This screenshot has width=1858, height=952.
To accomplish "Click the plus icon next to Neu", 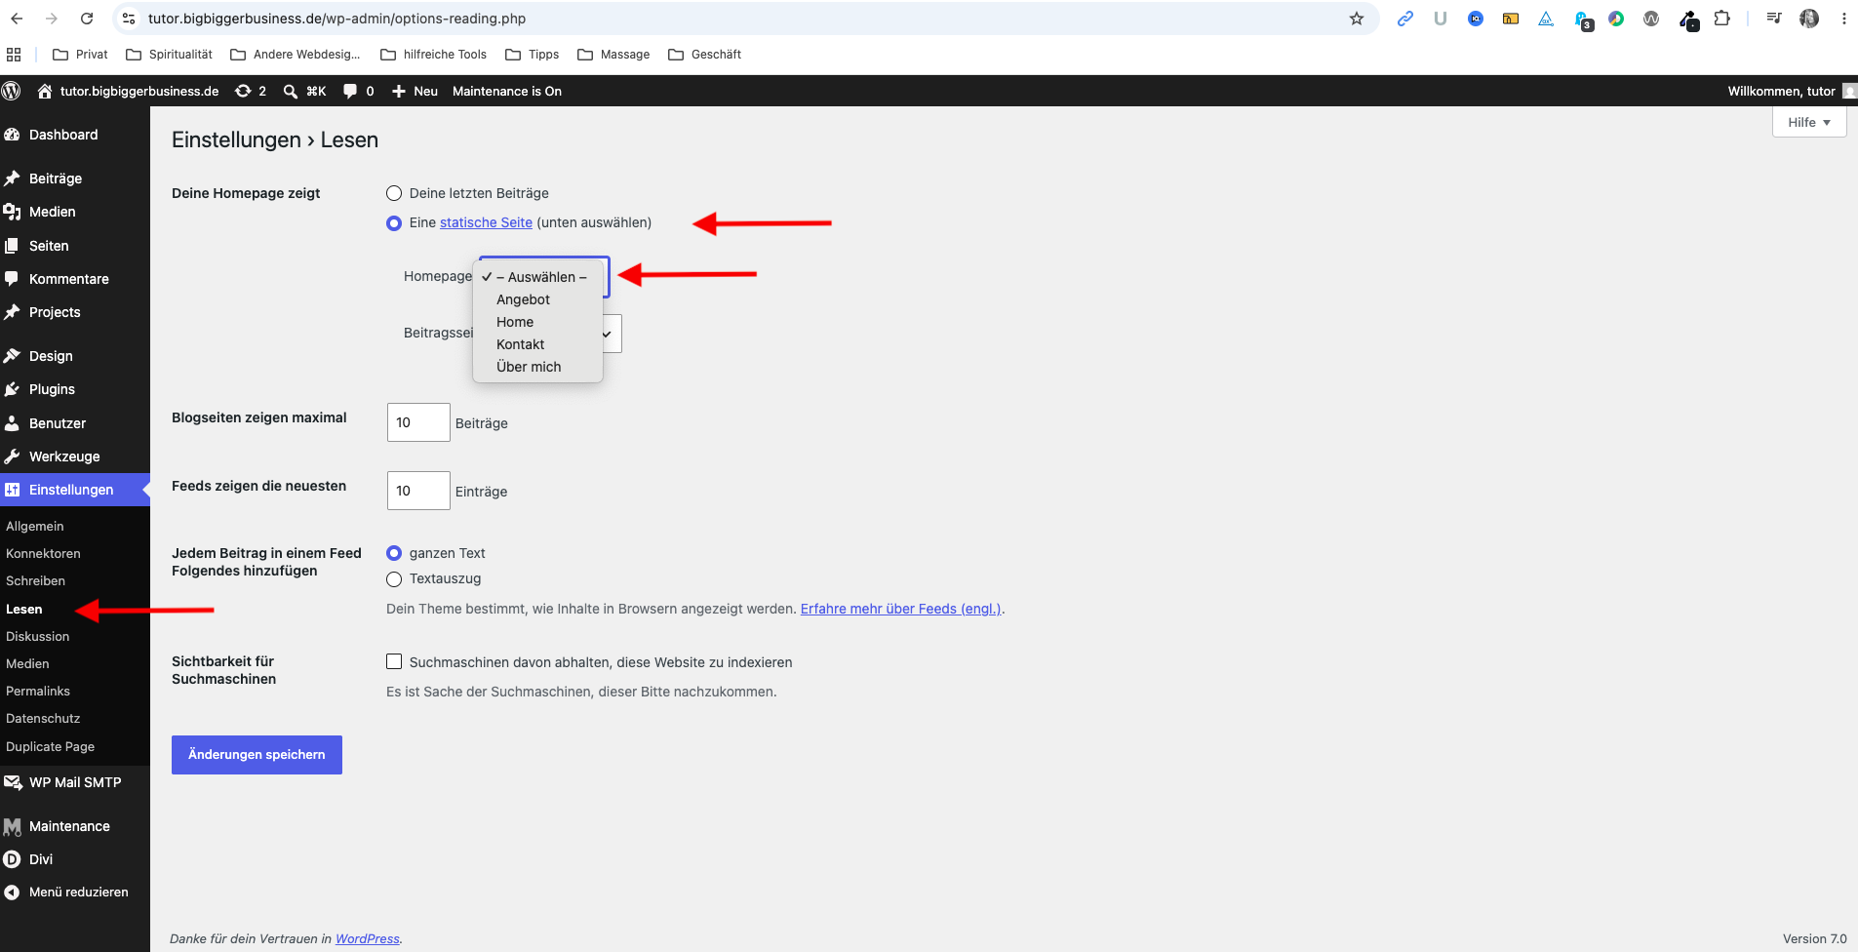I will tap(399, 91).
